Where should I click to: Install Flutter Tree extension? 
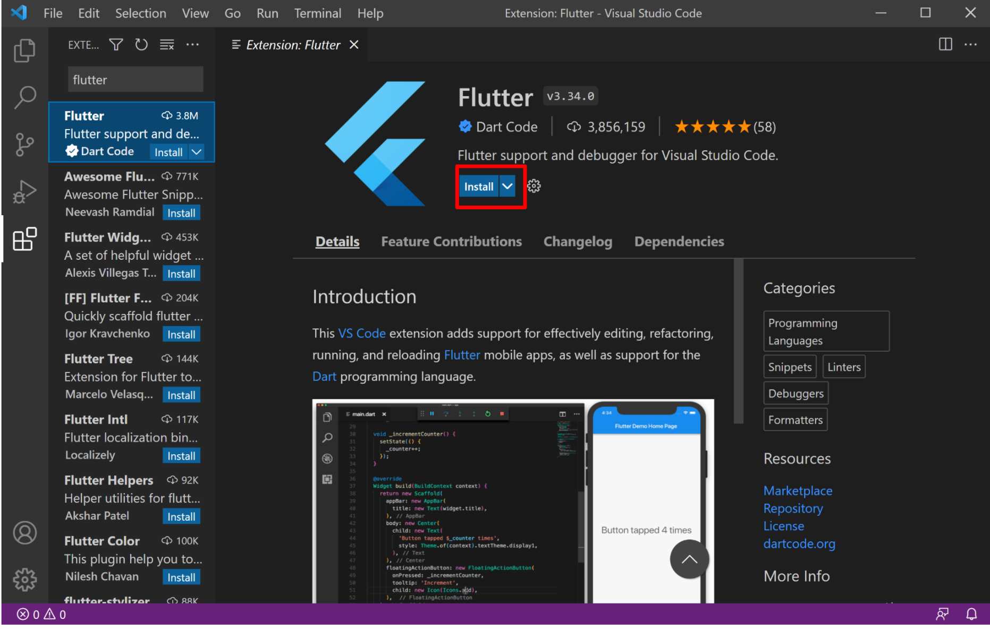coord(181,395)
